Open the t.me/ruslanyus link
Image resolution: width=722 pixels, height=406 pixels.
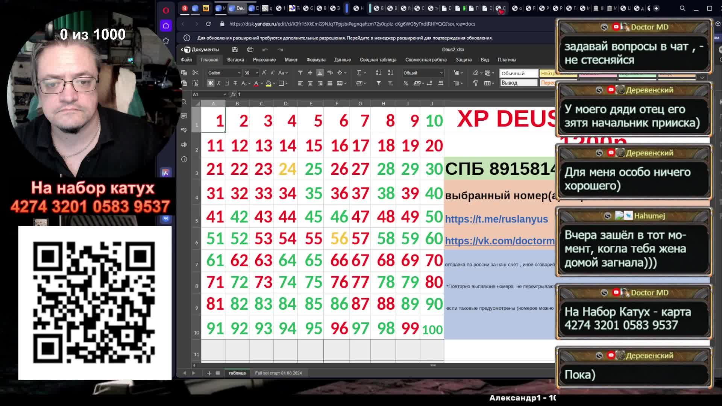[x=496, y=219]
